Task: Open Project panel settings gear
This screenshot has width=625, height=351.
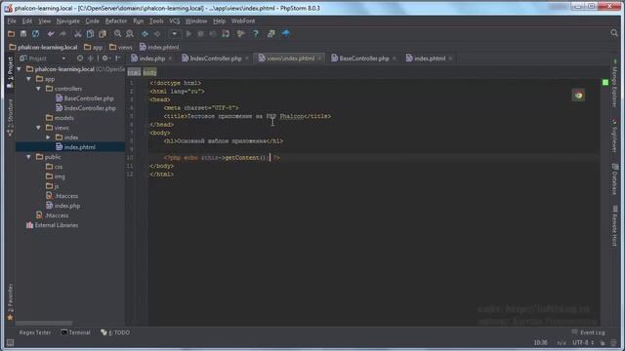Action: point(105,58)
